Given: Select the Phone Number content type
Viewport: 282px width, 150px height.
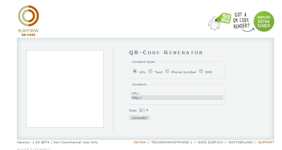Looking at the screenshot, I should 167,71.
